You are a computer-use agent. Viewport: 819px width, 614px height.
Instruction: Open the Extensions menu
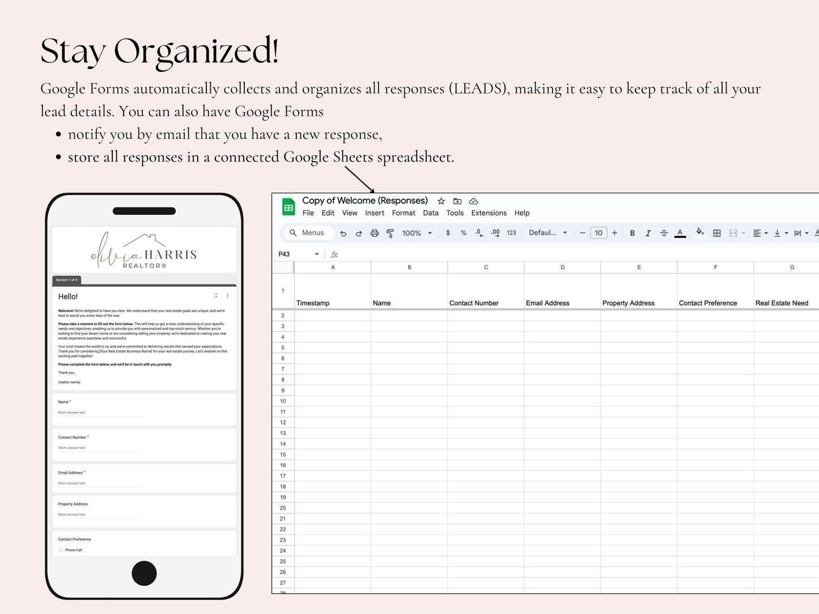tap(489, 213)
